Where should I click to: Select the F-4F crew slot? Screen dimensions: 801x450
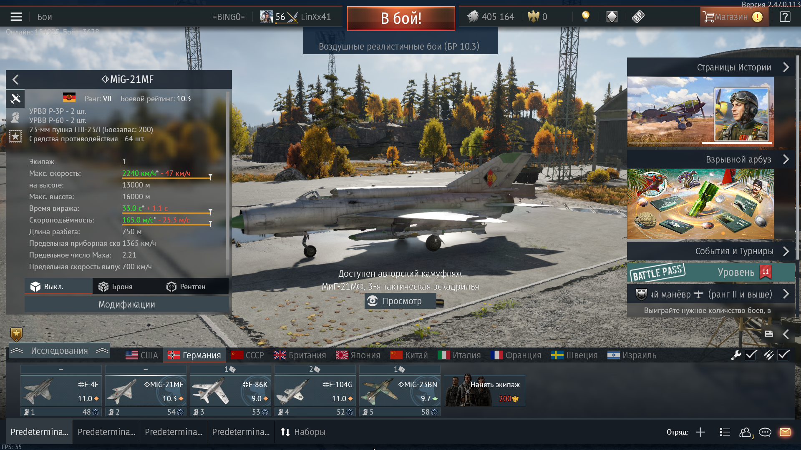tap(61, 391)
